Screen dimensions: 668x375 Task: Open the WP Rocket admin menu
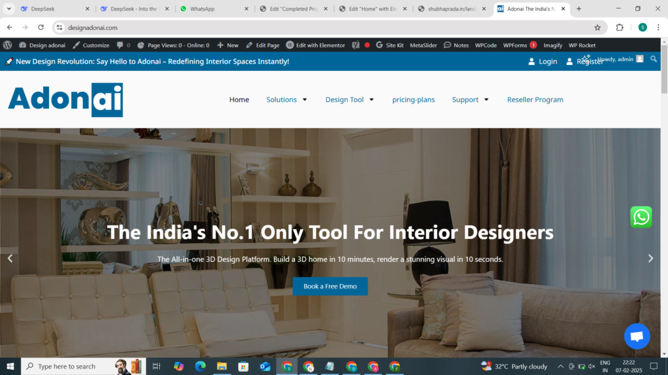pos(582,45)
